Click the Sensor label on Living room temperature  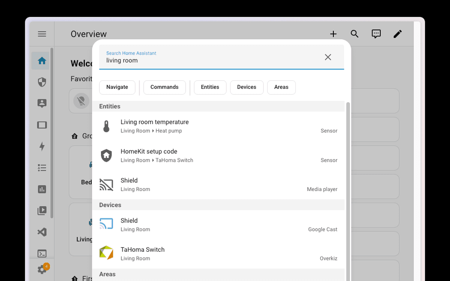[x=329, y=131]
